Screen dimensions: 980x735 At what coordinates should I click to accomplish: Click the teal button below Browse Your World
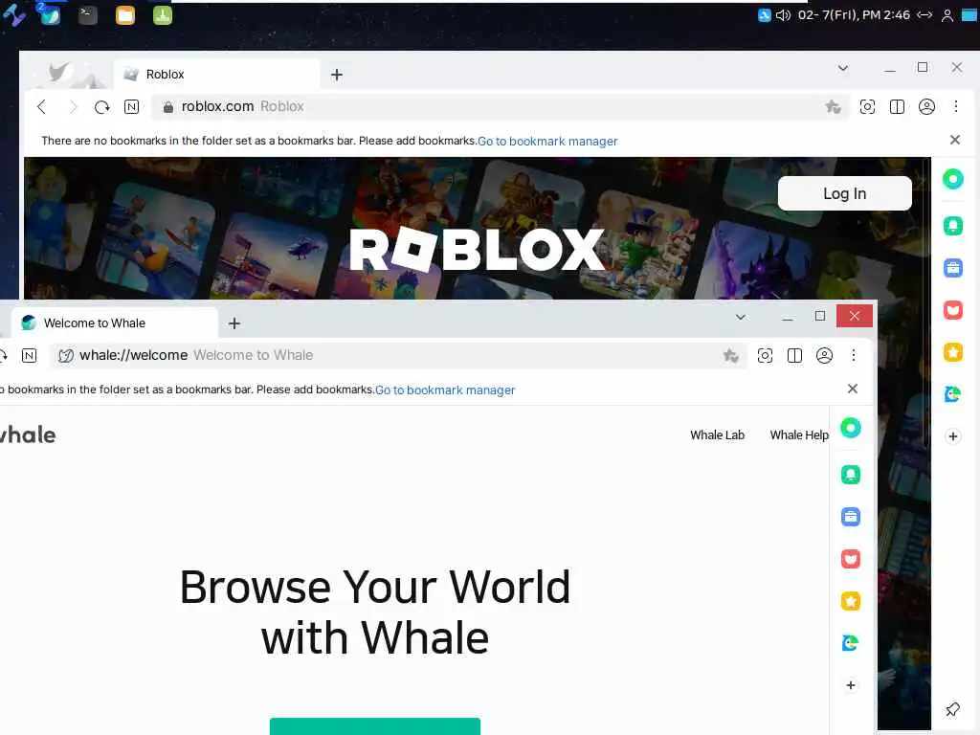point(375,726)
